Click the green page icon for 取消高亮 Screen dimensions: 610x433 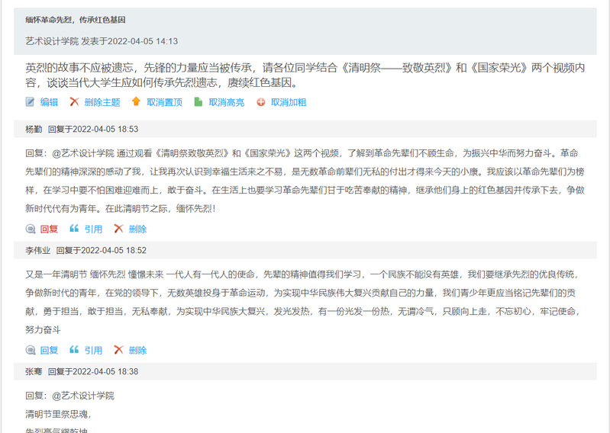[198, 102]
